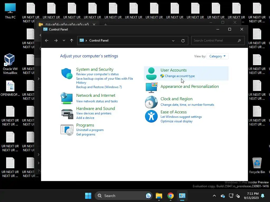The height and width of the screenshot is (202, 270).
Task: Open the Network and Internet globe icon
Action: (66, 98)
